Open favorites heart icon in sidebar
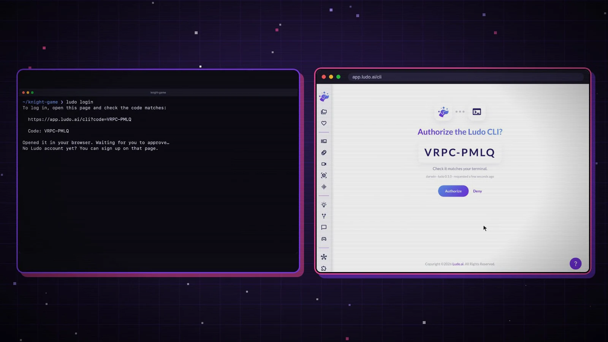608x342 pixels. tap(324, 123)
